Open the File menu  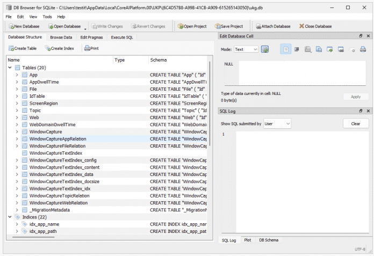point(9,17)
